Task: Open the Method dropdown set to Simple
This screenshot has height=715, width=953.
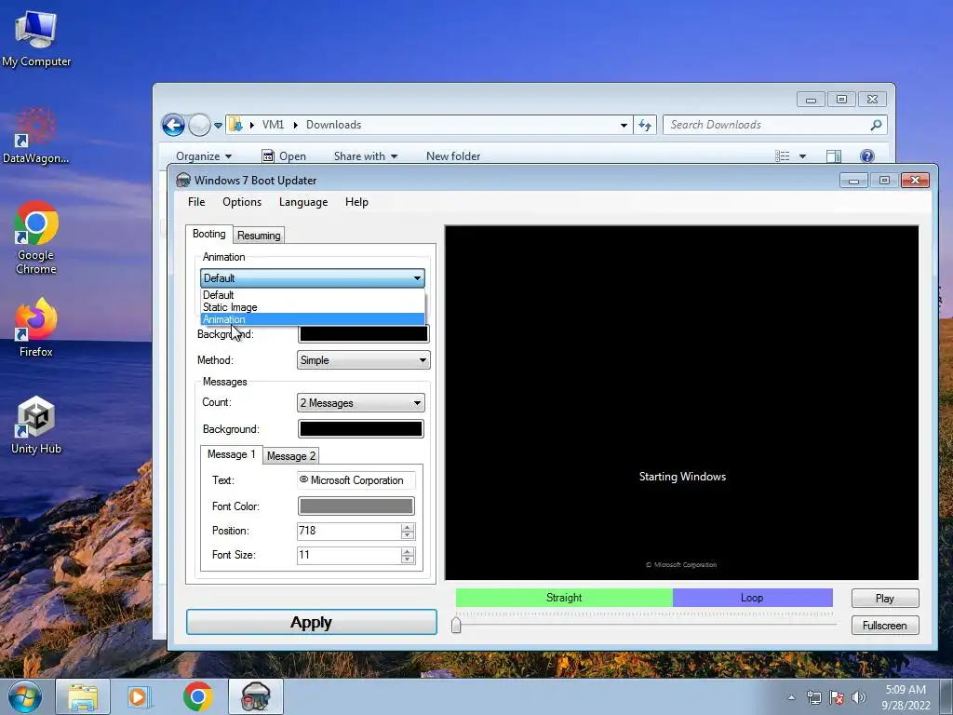Action: click(364, 360)
